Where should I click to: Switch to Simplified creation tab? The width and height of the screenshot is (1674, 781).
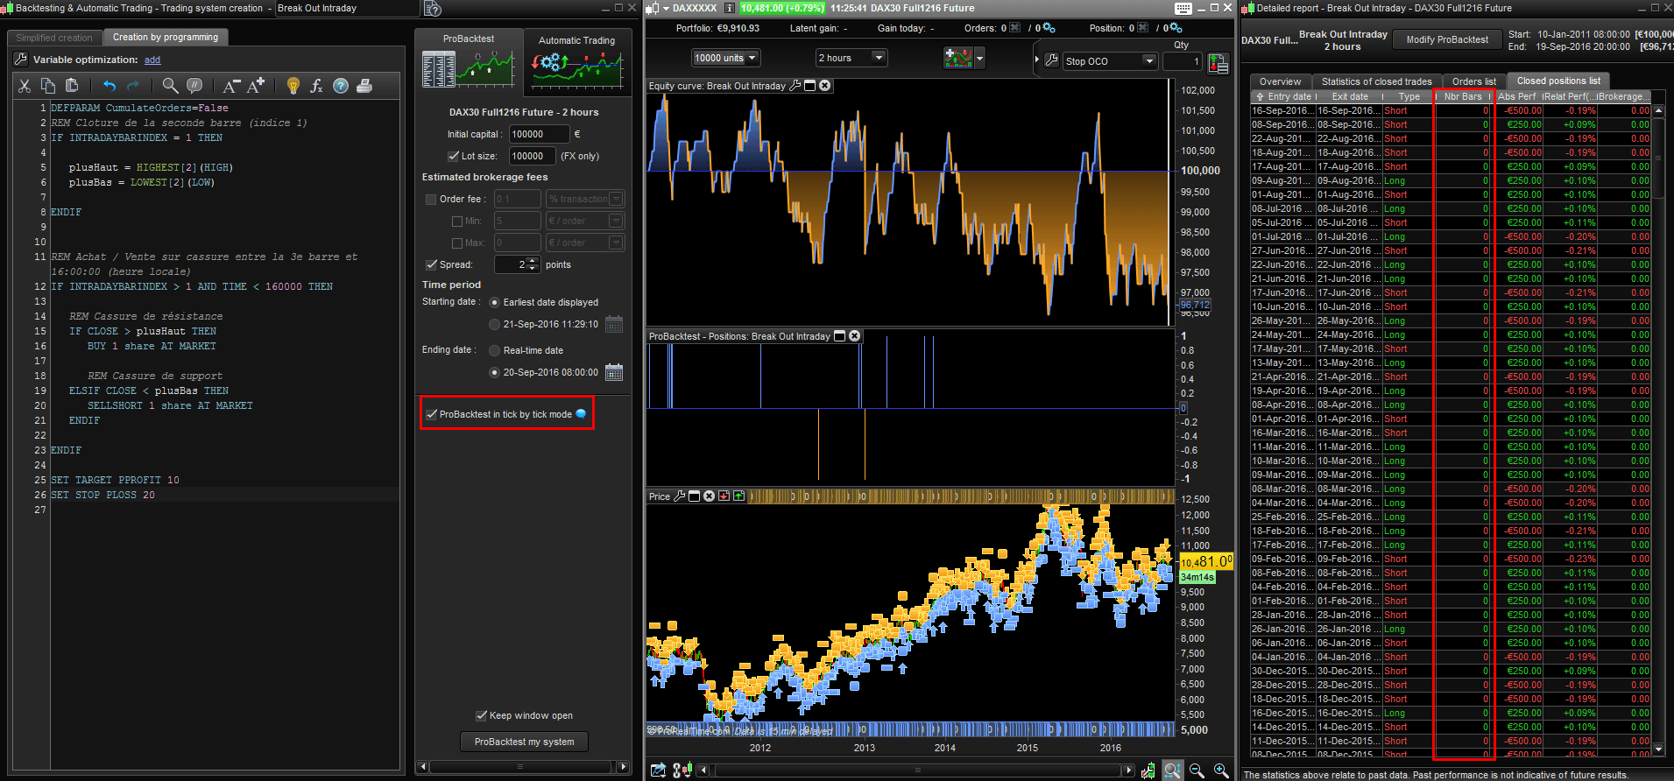click(x=54, y=38)
